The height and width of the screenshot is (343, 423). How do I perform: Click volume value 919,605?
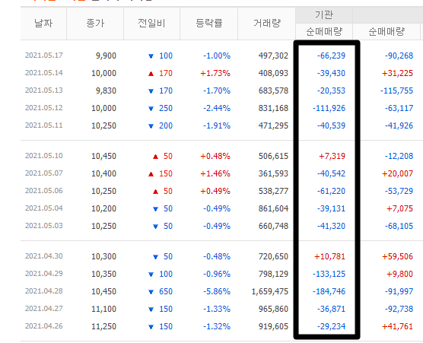pos(274,326)
